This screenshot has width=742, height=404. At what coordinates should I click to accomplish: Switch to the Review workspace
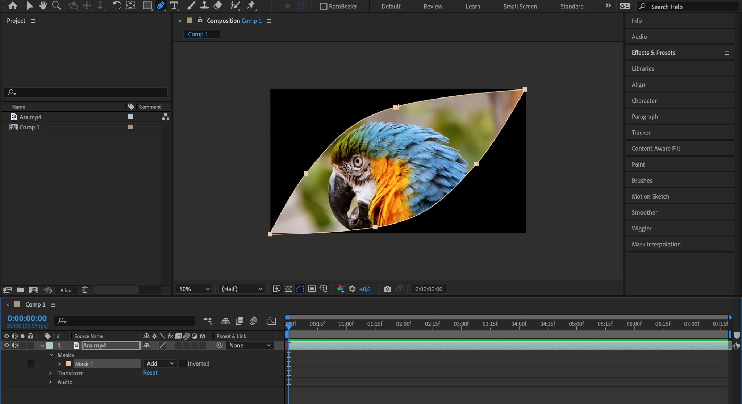(433, 7)
